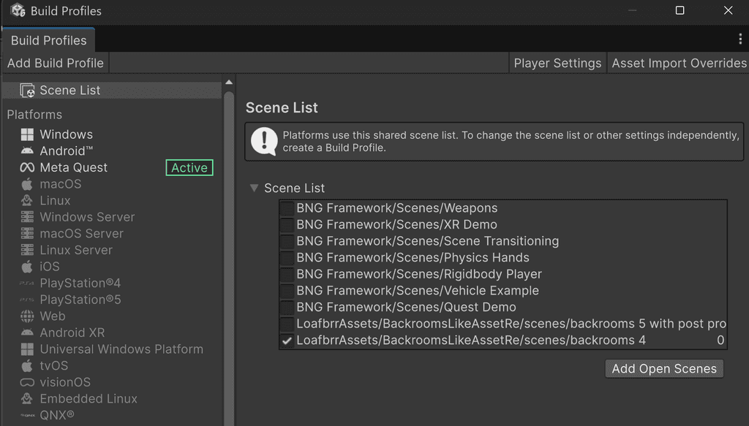Click the QNX logo icon

[27, 416]
